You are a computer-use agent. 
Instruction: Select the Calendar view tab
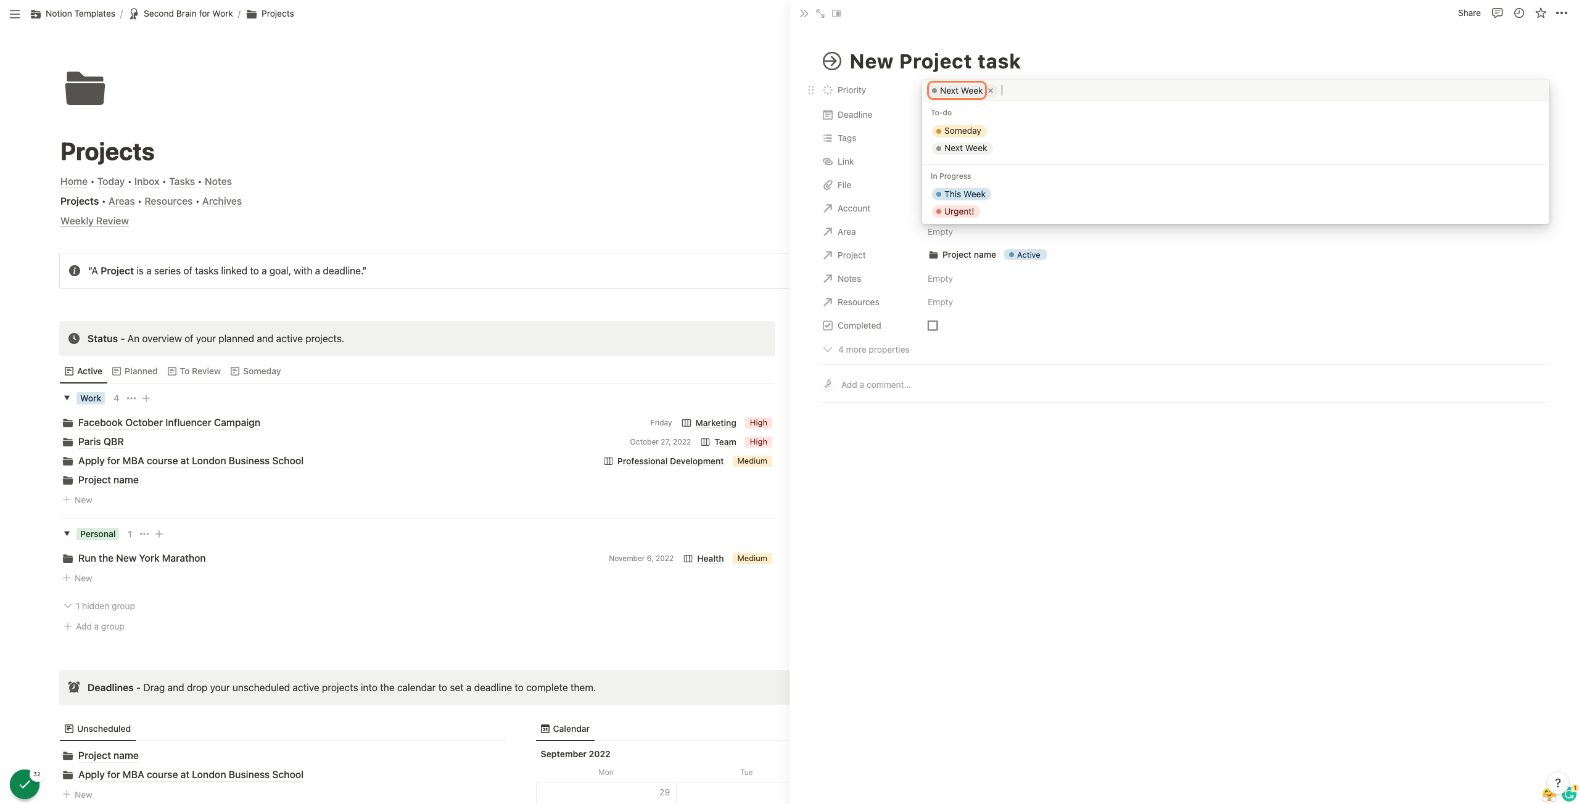[x=565, y=729]
